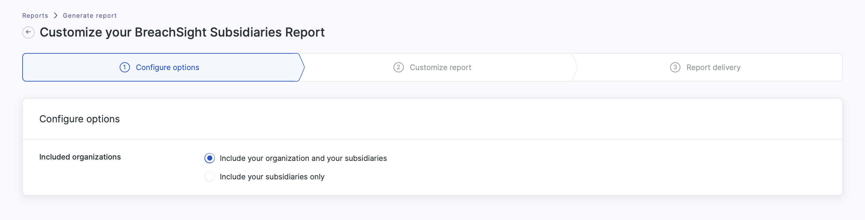This screenshot has width=865, height=220.
Task: Click the back arrow icon beside the title
Action: tap(28, 32)
